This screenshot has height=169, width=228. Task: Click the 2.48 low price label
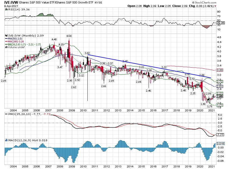pos(183,90)
